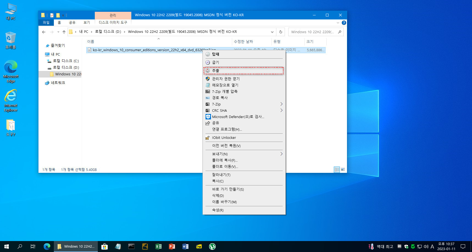Choose 잘라내기(T) from context menu
The height and width of the screenshot is (252, 472).
244,175
